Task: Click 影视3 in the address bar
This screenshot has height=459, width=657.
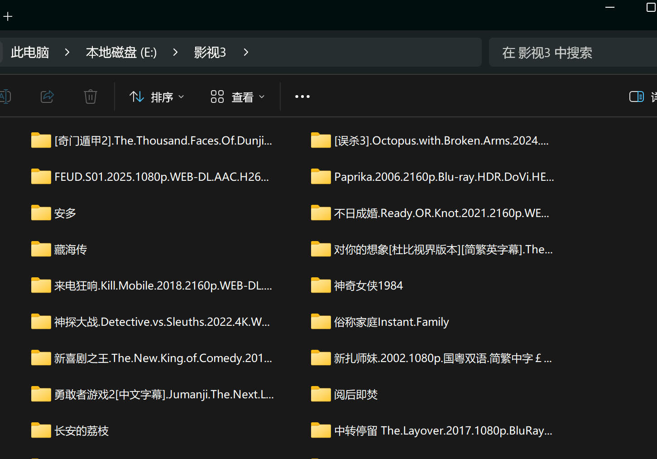Action: [210, 53]
